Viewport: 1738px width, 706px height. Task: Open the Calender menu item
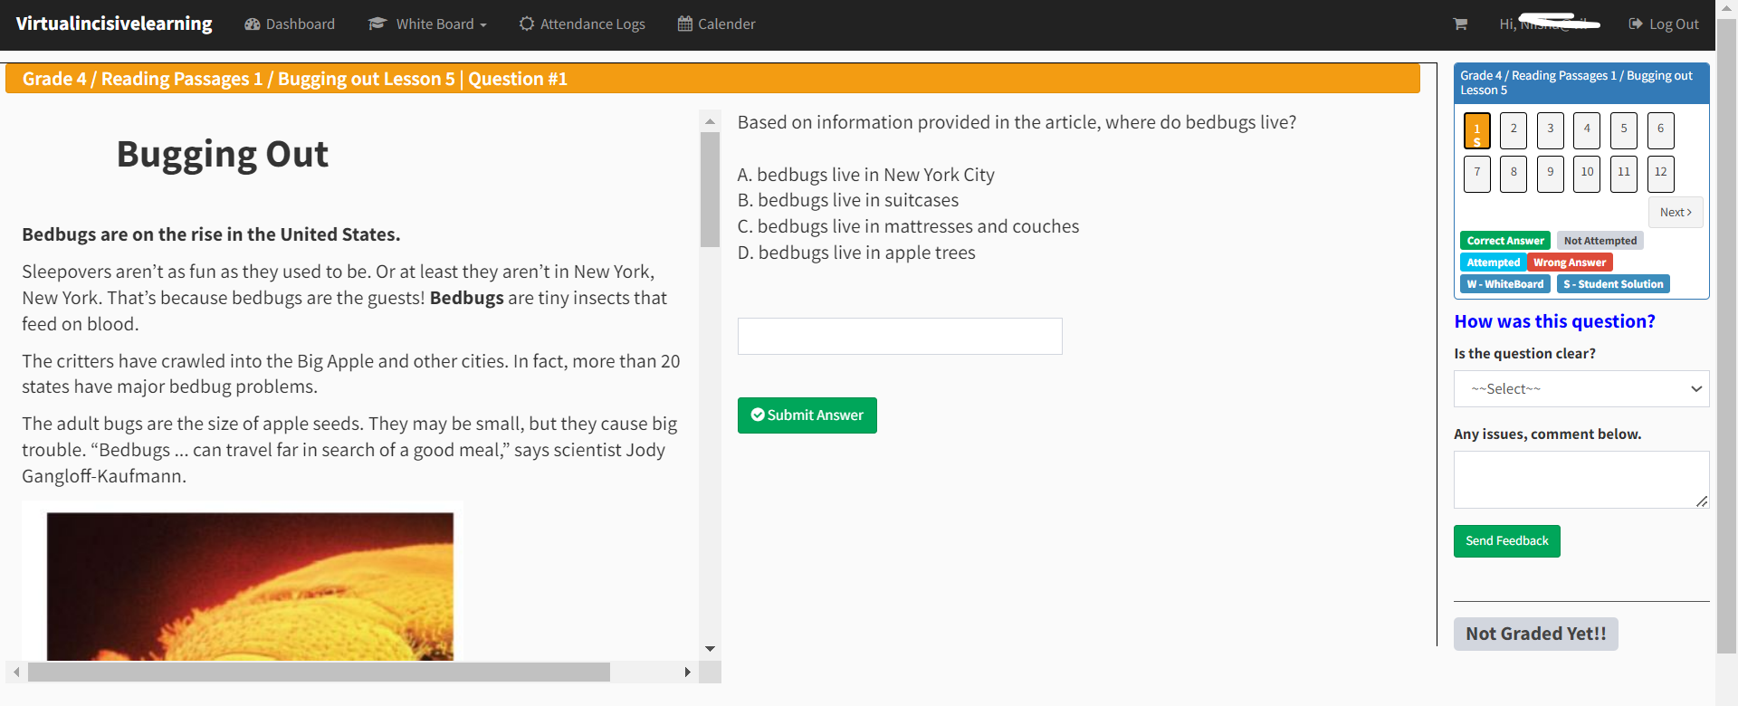pyautogui.click(x=726, y=24)
